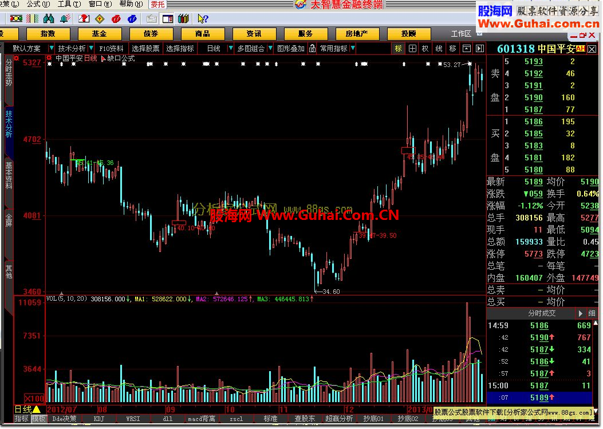Select the 投顾 category button
Image resolution: width=603 pixels, height=429 pixels.
coord(408,34)
